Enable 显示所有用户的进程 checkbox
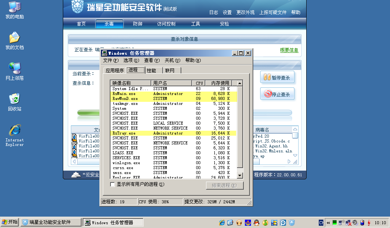390x228 pixels. [x=112, y=184]
